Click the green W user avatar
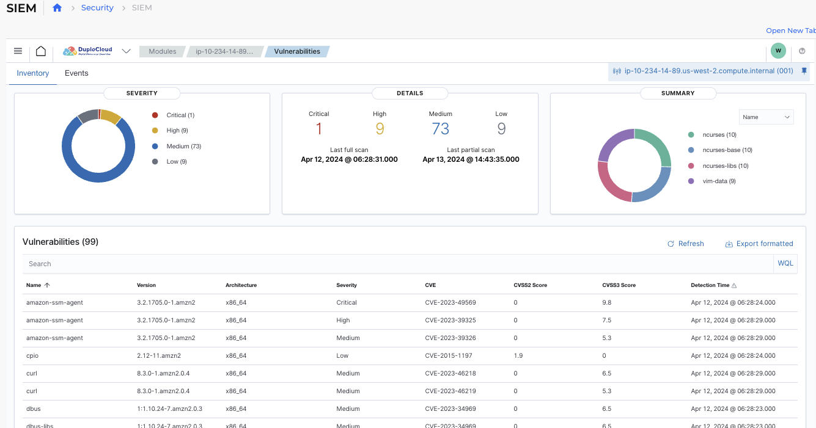Screen dimensions: 816x428 pos(778,51)
